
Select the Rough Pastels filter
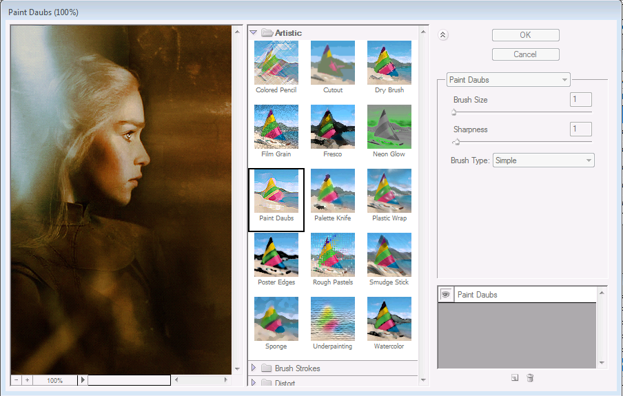[333, 255]
